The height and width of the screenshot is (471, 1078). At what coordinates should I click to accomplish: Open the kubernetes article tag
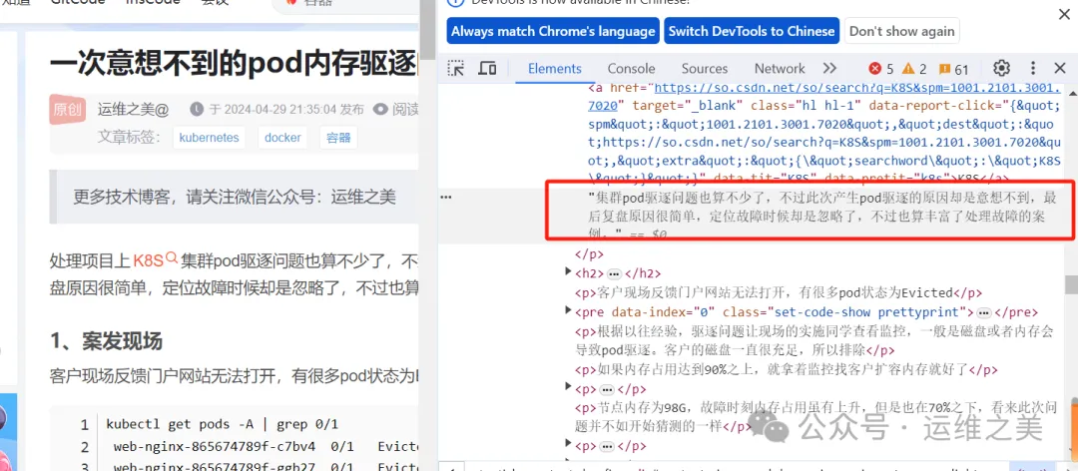point(209,138)
